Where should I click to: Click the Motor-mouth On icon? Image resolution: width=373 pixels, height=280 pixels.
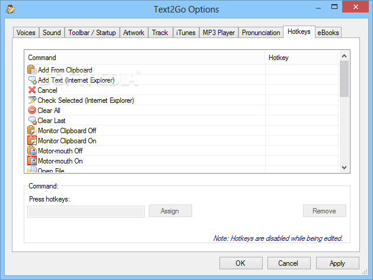(x=32, y=161)
